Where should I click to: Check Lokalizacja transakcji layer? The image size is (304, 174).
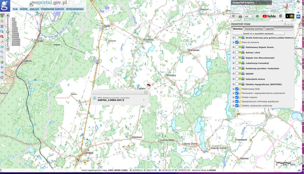coord(237,63)
